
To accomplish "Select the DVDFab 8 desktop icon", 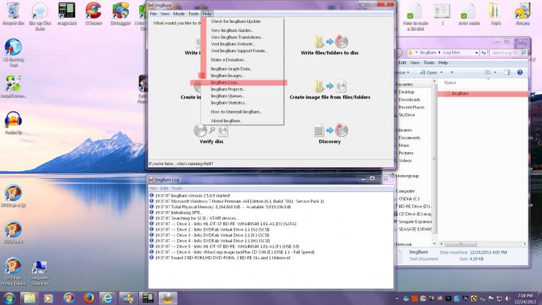I will coord(13,233).
